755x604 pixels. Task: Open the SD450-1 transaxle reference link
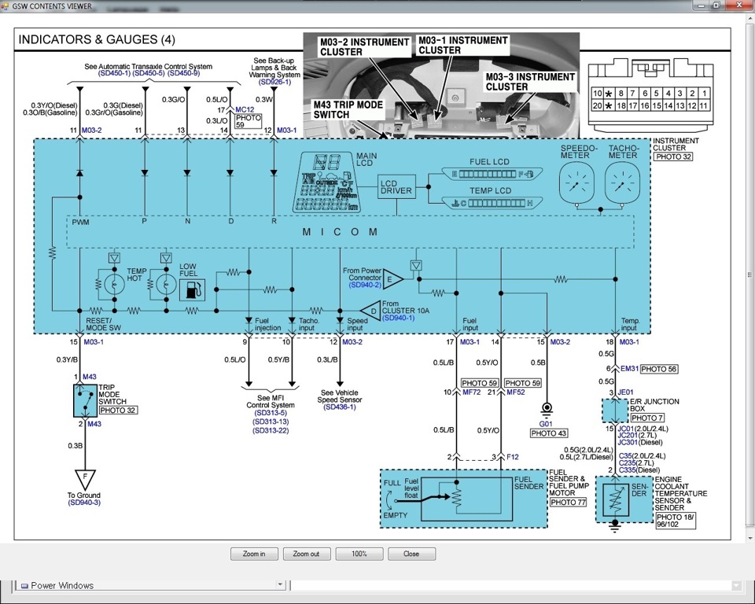114,73
